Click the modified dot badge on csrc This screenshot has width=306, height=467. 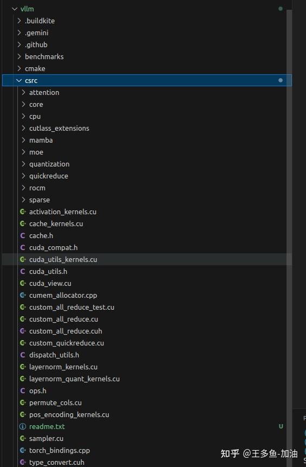click(281, 80)
